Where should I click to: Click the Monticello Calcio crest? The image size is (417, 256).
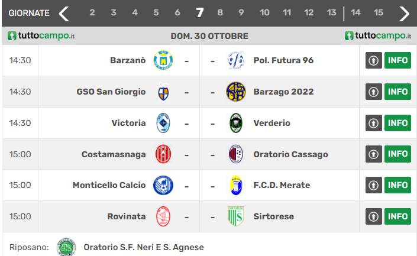[163, 185]
